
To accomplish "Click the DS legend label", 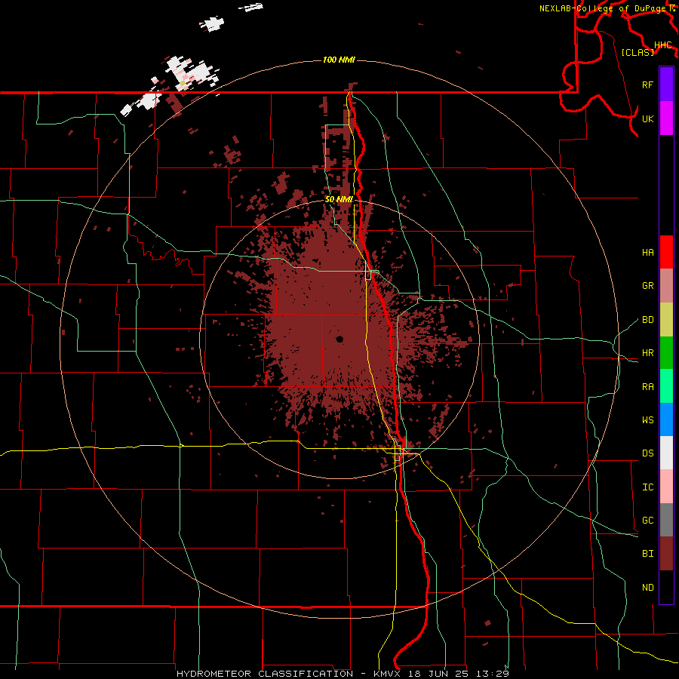I will [x=648, y=453].
